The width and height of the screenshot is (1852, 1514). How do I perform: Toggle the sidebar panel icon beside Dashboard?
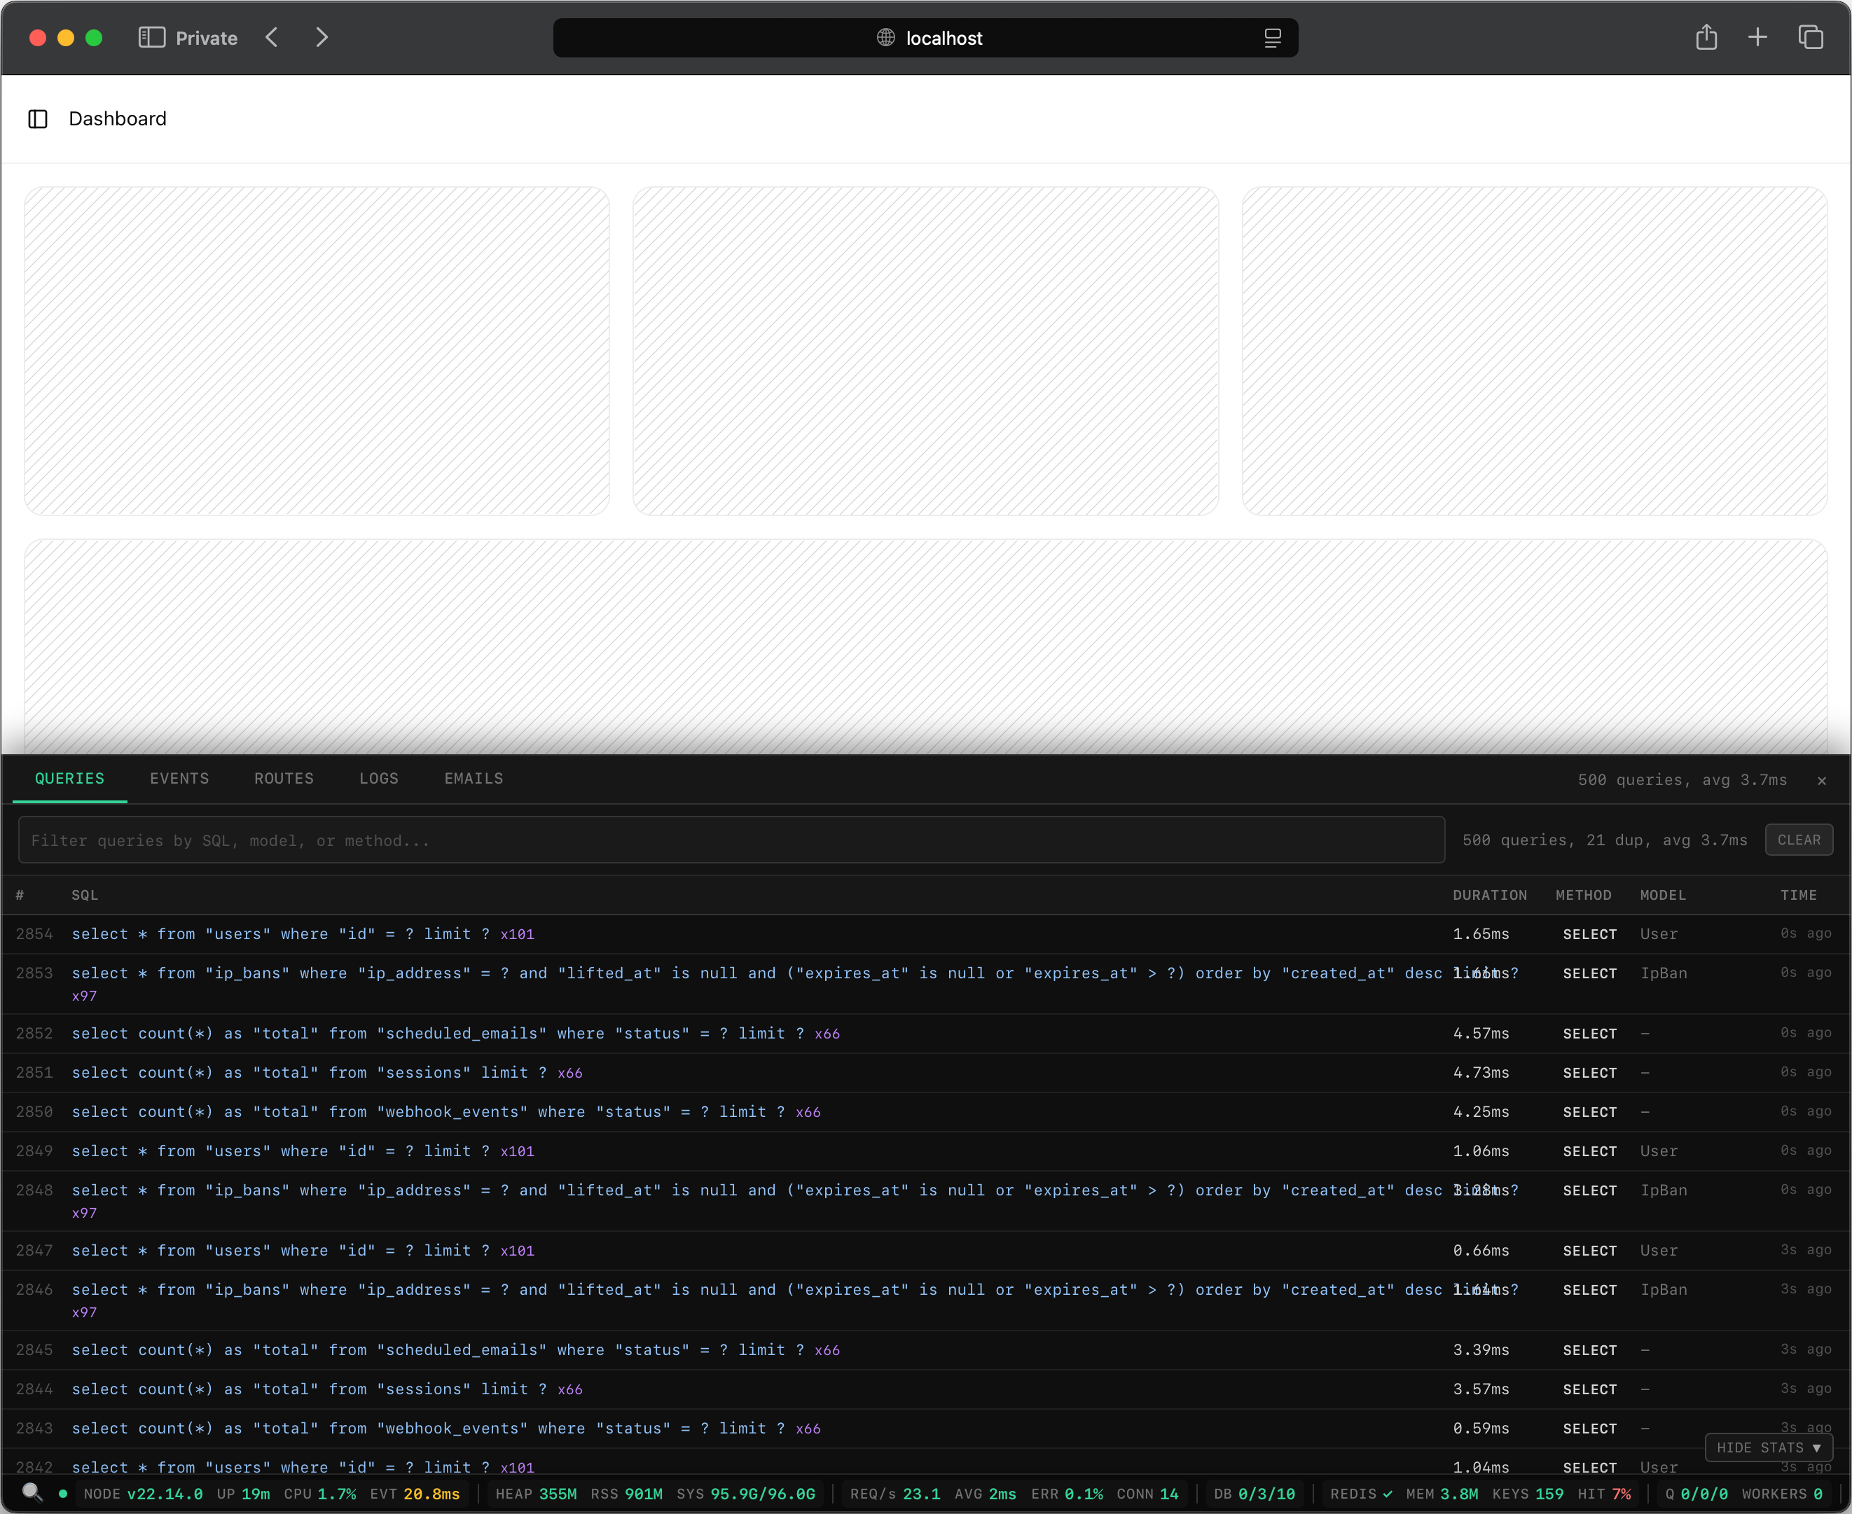(x=38, y=118)
